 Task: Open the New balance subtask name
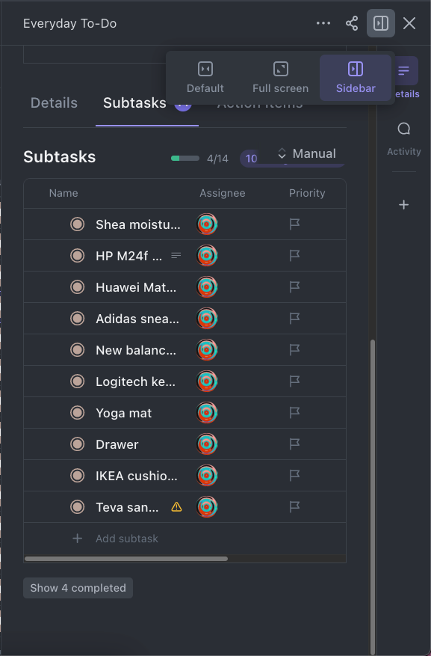(136, 350)
